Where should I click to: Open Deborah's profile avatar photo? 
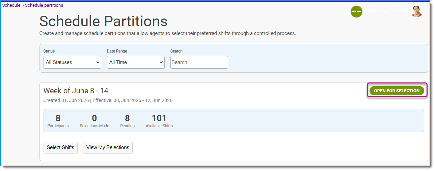pos(417,11)
